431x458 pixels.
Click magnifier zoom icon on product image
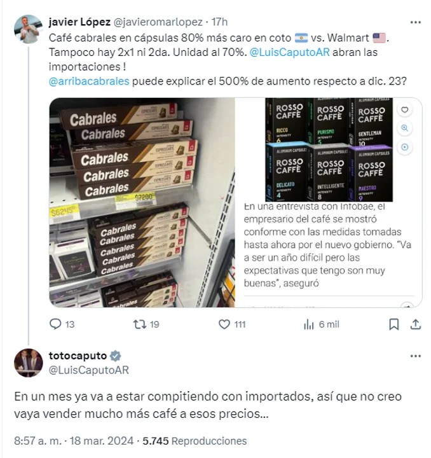pos(405,128)
